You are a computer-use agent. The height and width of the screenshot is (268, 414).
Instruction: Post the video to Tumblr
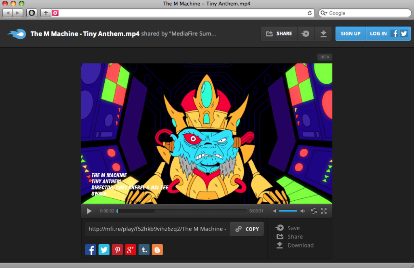(x=144, y=250)
